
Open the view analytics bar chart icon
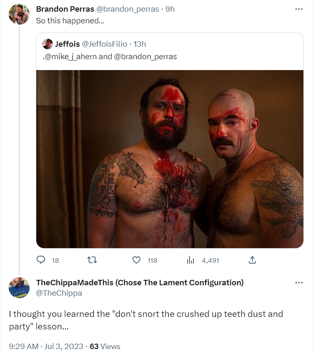click(x=190, y=260)
